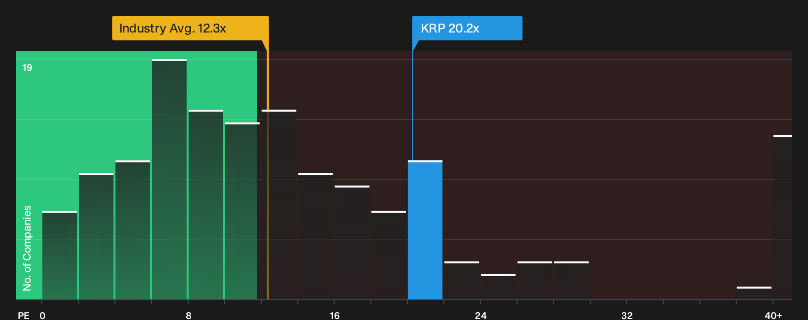The width and height of the screenshot is (808, 320).
Task: Click the bar starting at PE 16
Action: [352, 242]
